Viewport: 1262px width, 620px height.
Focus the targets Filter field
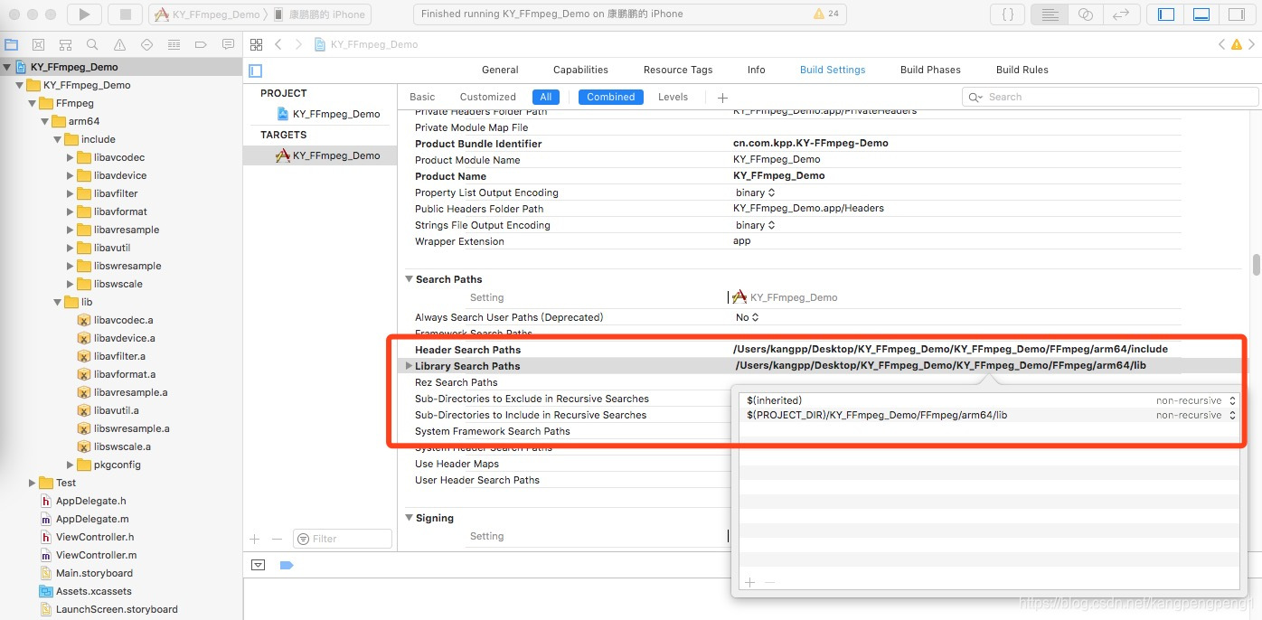pyautogui.click(x=343, y=539)
